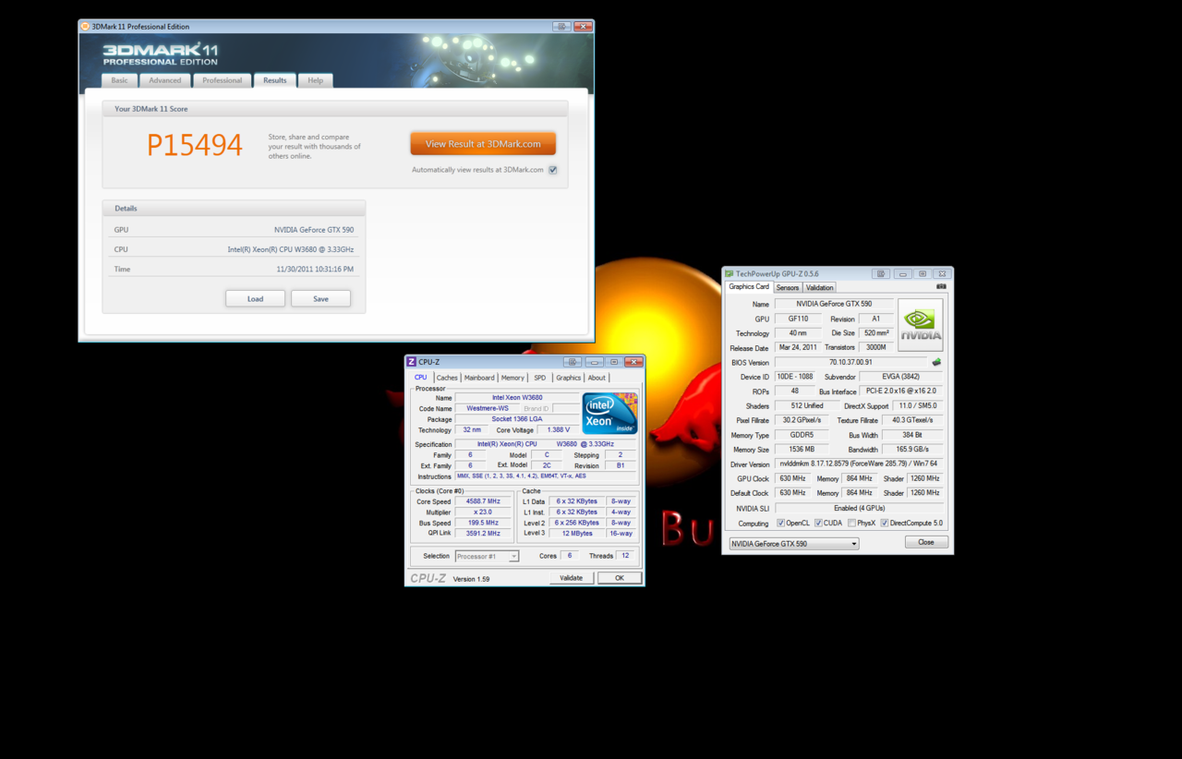Click View Result at 3DMark.com button
Image resolution: width=1182 pixels, height=759 pixels.
tap(483, 144)
